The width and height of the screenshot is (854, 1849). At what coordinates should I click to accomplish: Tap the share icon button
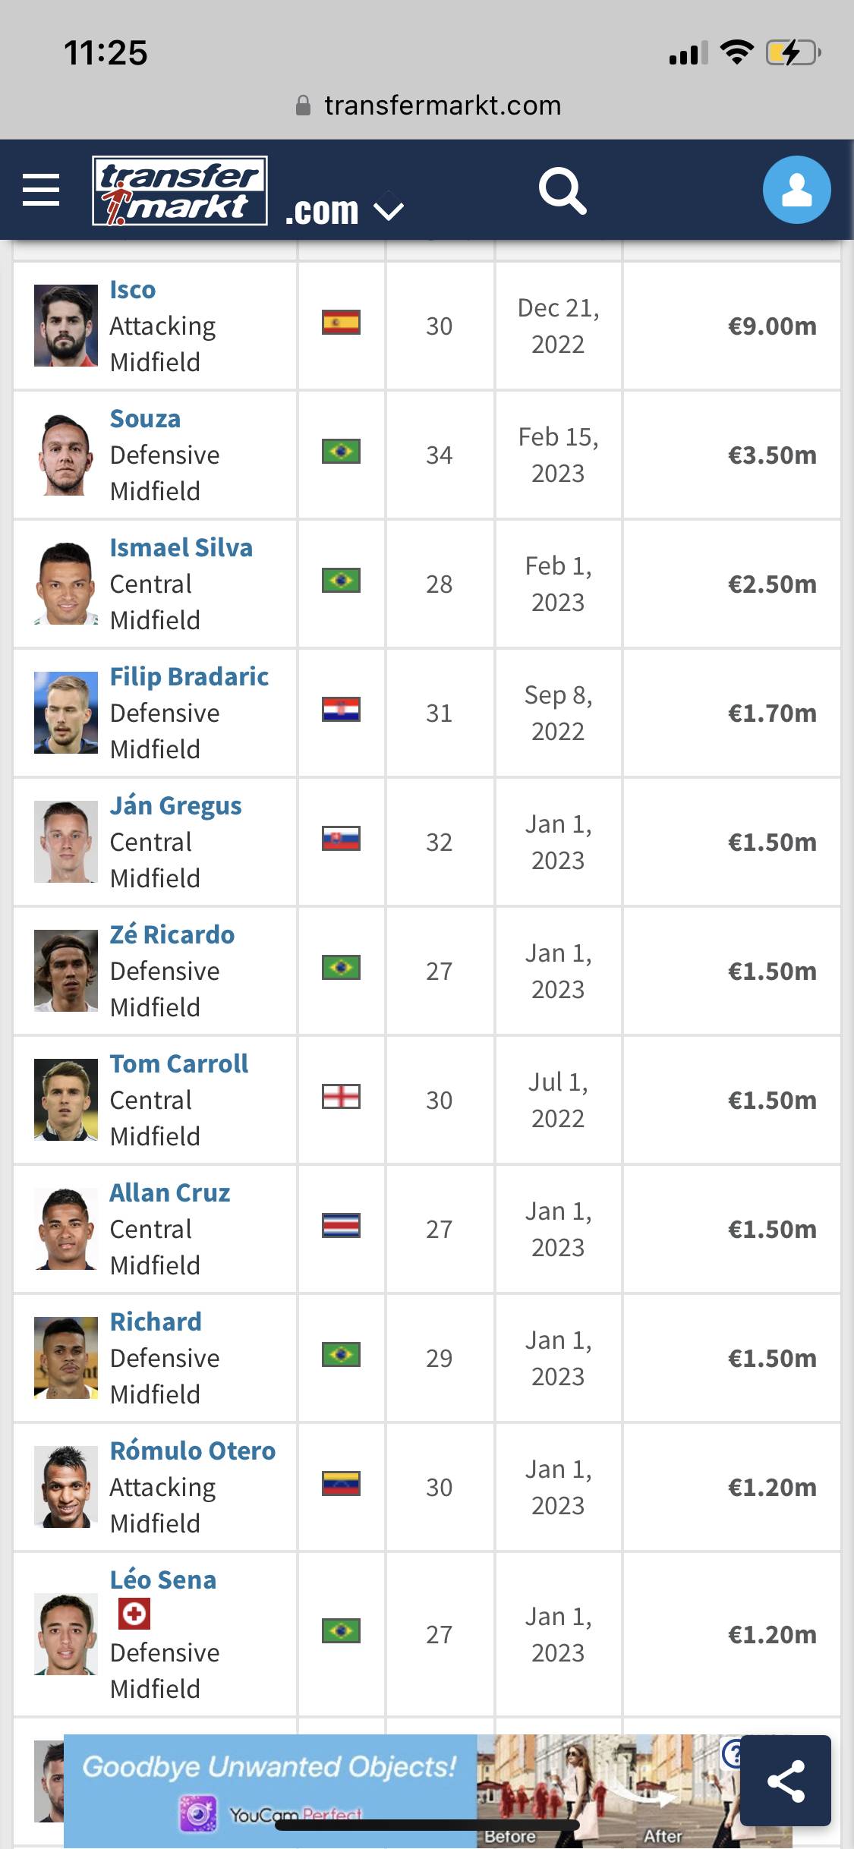click(786, 1780)
